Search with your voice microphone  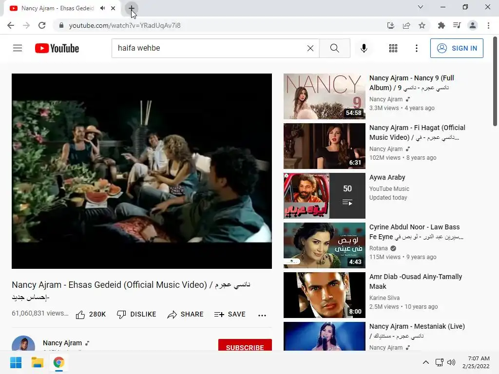364,48
